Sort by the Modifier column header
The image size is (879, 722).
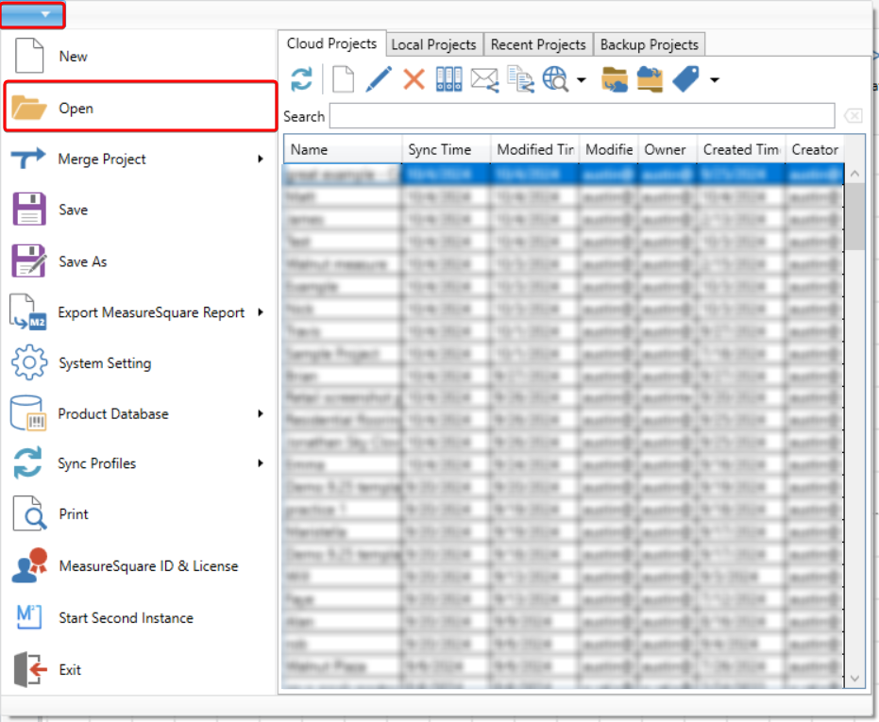point(609,150)
